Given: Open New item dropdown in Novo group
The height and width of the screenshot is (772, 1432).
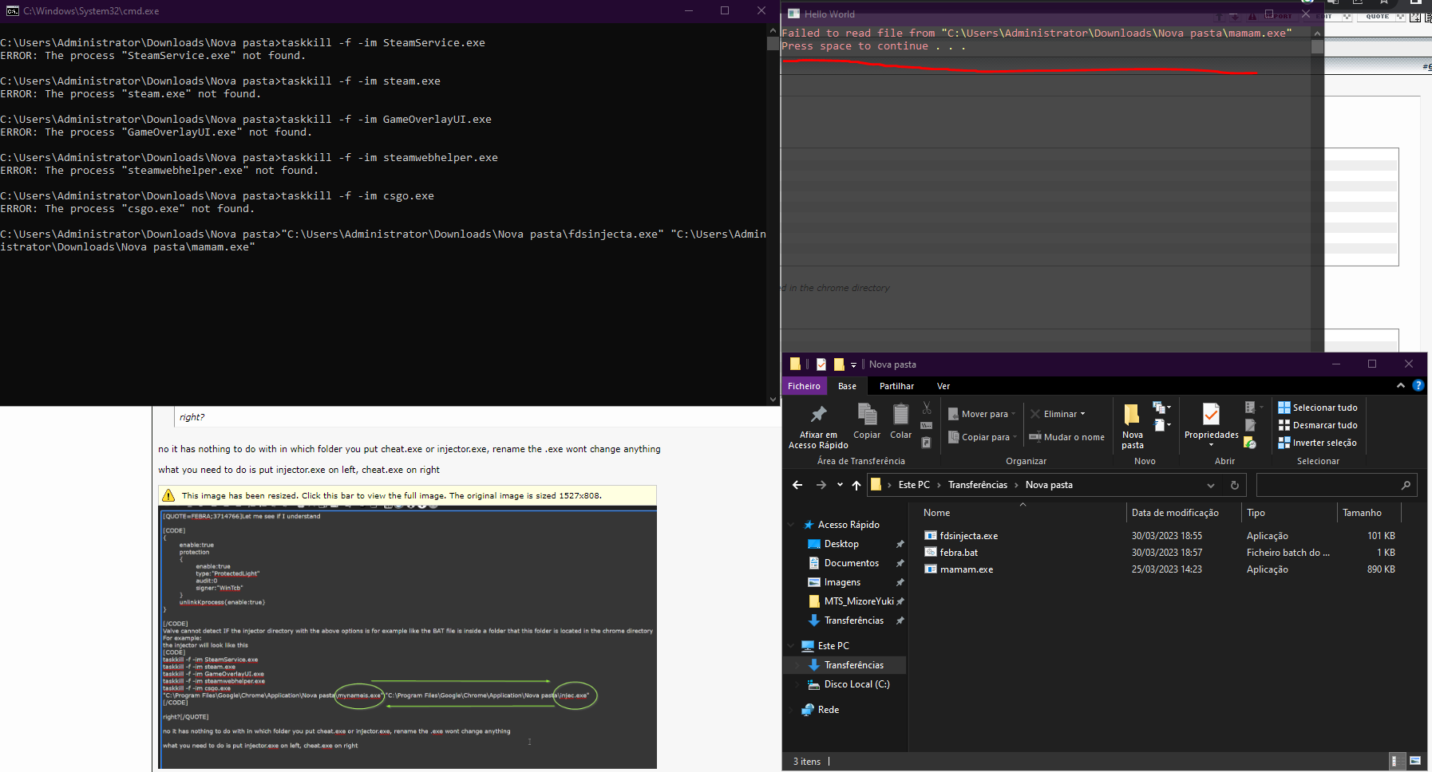Looking at the screenshot, I should (x=1161, y=408).
